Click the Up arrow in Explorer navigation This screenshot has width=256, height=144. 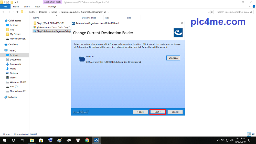(17, 12)
